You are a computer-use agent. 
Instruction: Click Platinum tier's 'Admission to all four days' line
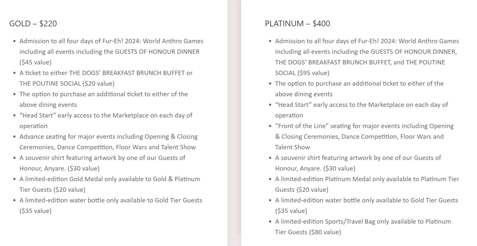367,41
